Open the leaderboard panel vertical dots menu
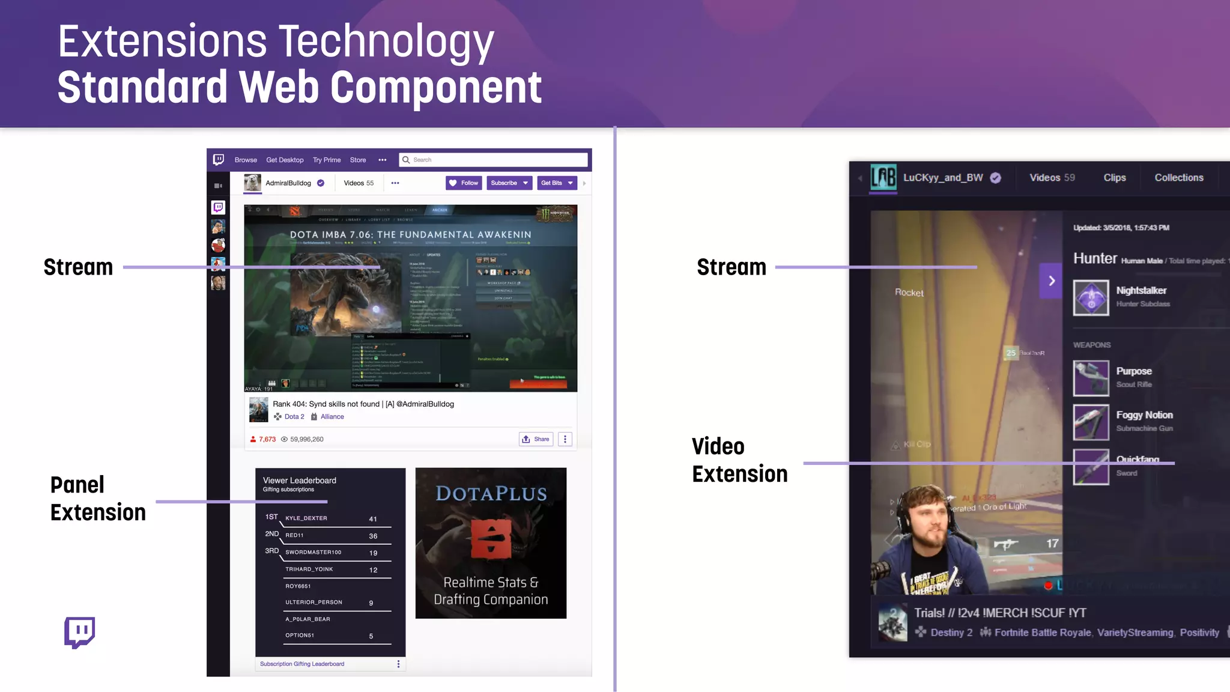Viewport: 1230px width, 692px height. 398,664
